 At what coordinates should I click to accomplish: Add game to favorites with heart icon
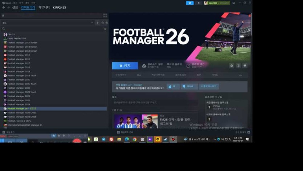point(245,66)
